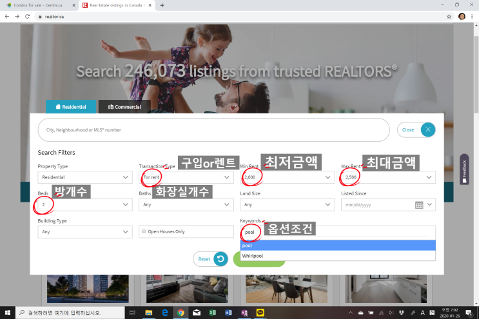Open the Chrome three-dot menu

pyautogui.click(x=472, y=17)
